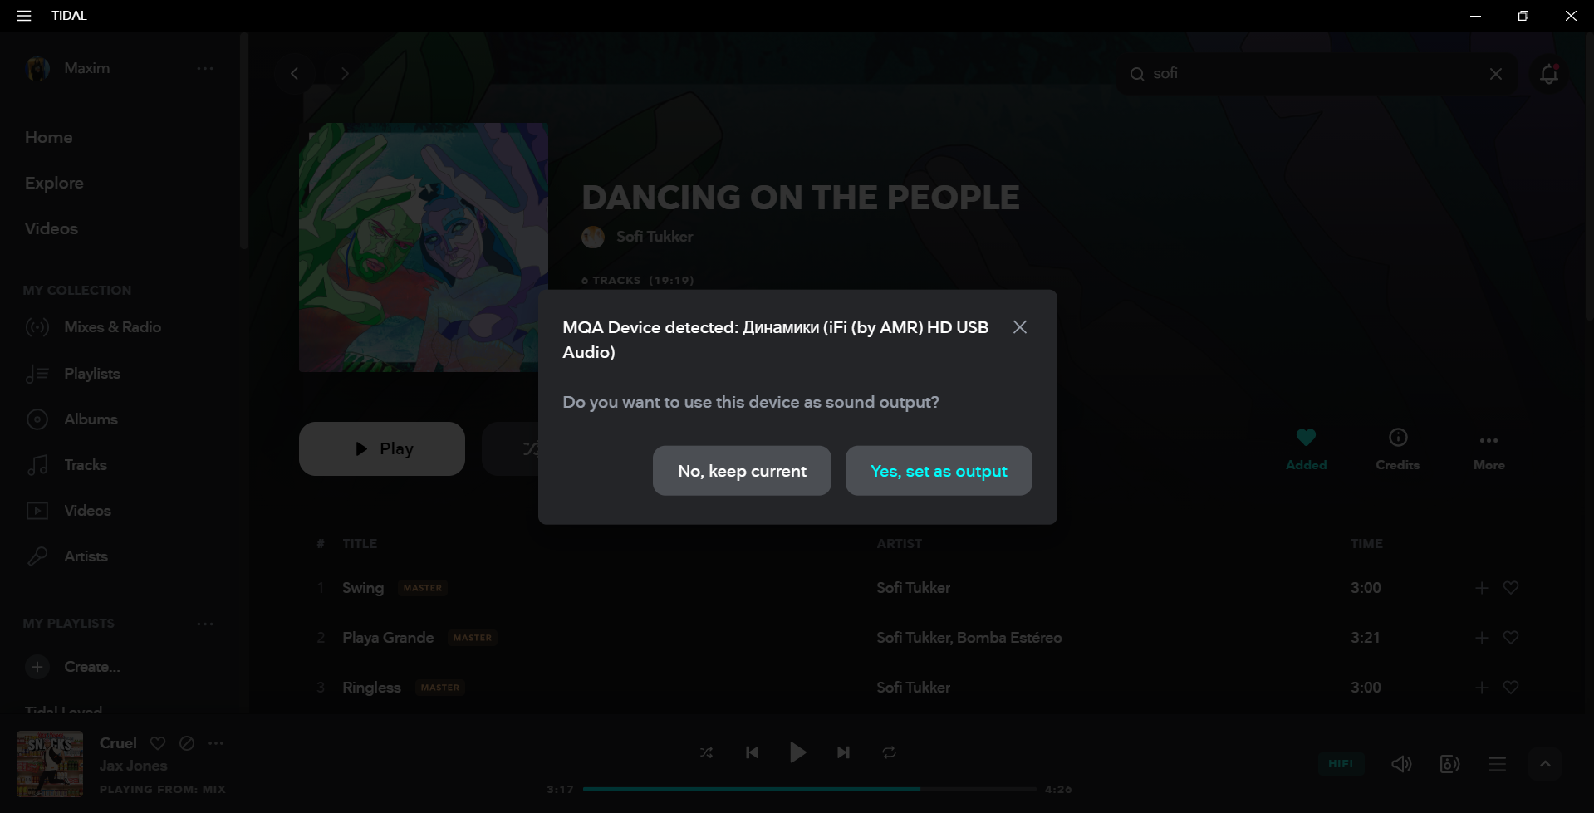
Task: Open the options dots next to Maxim
Action: pyautogui.click(x=205, y=68)
